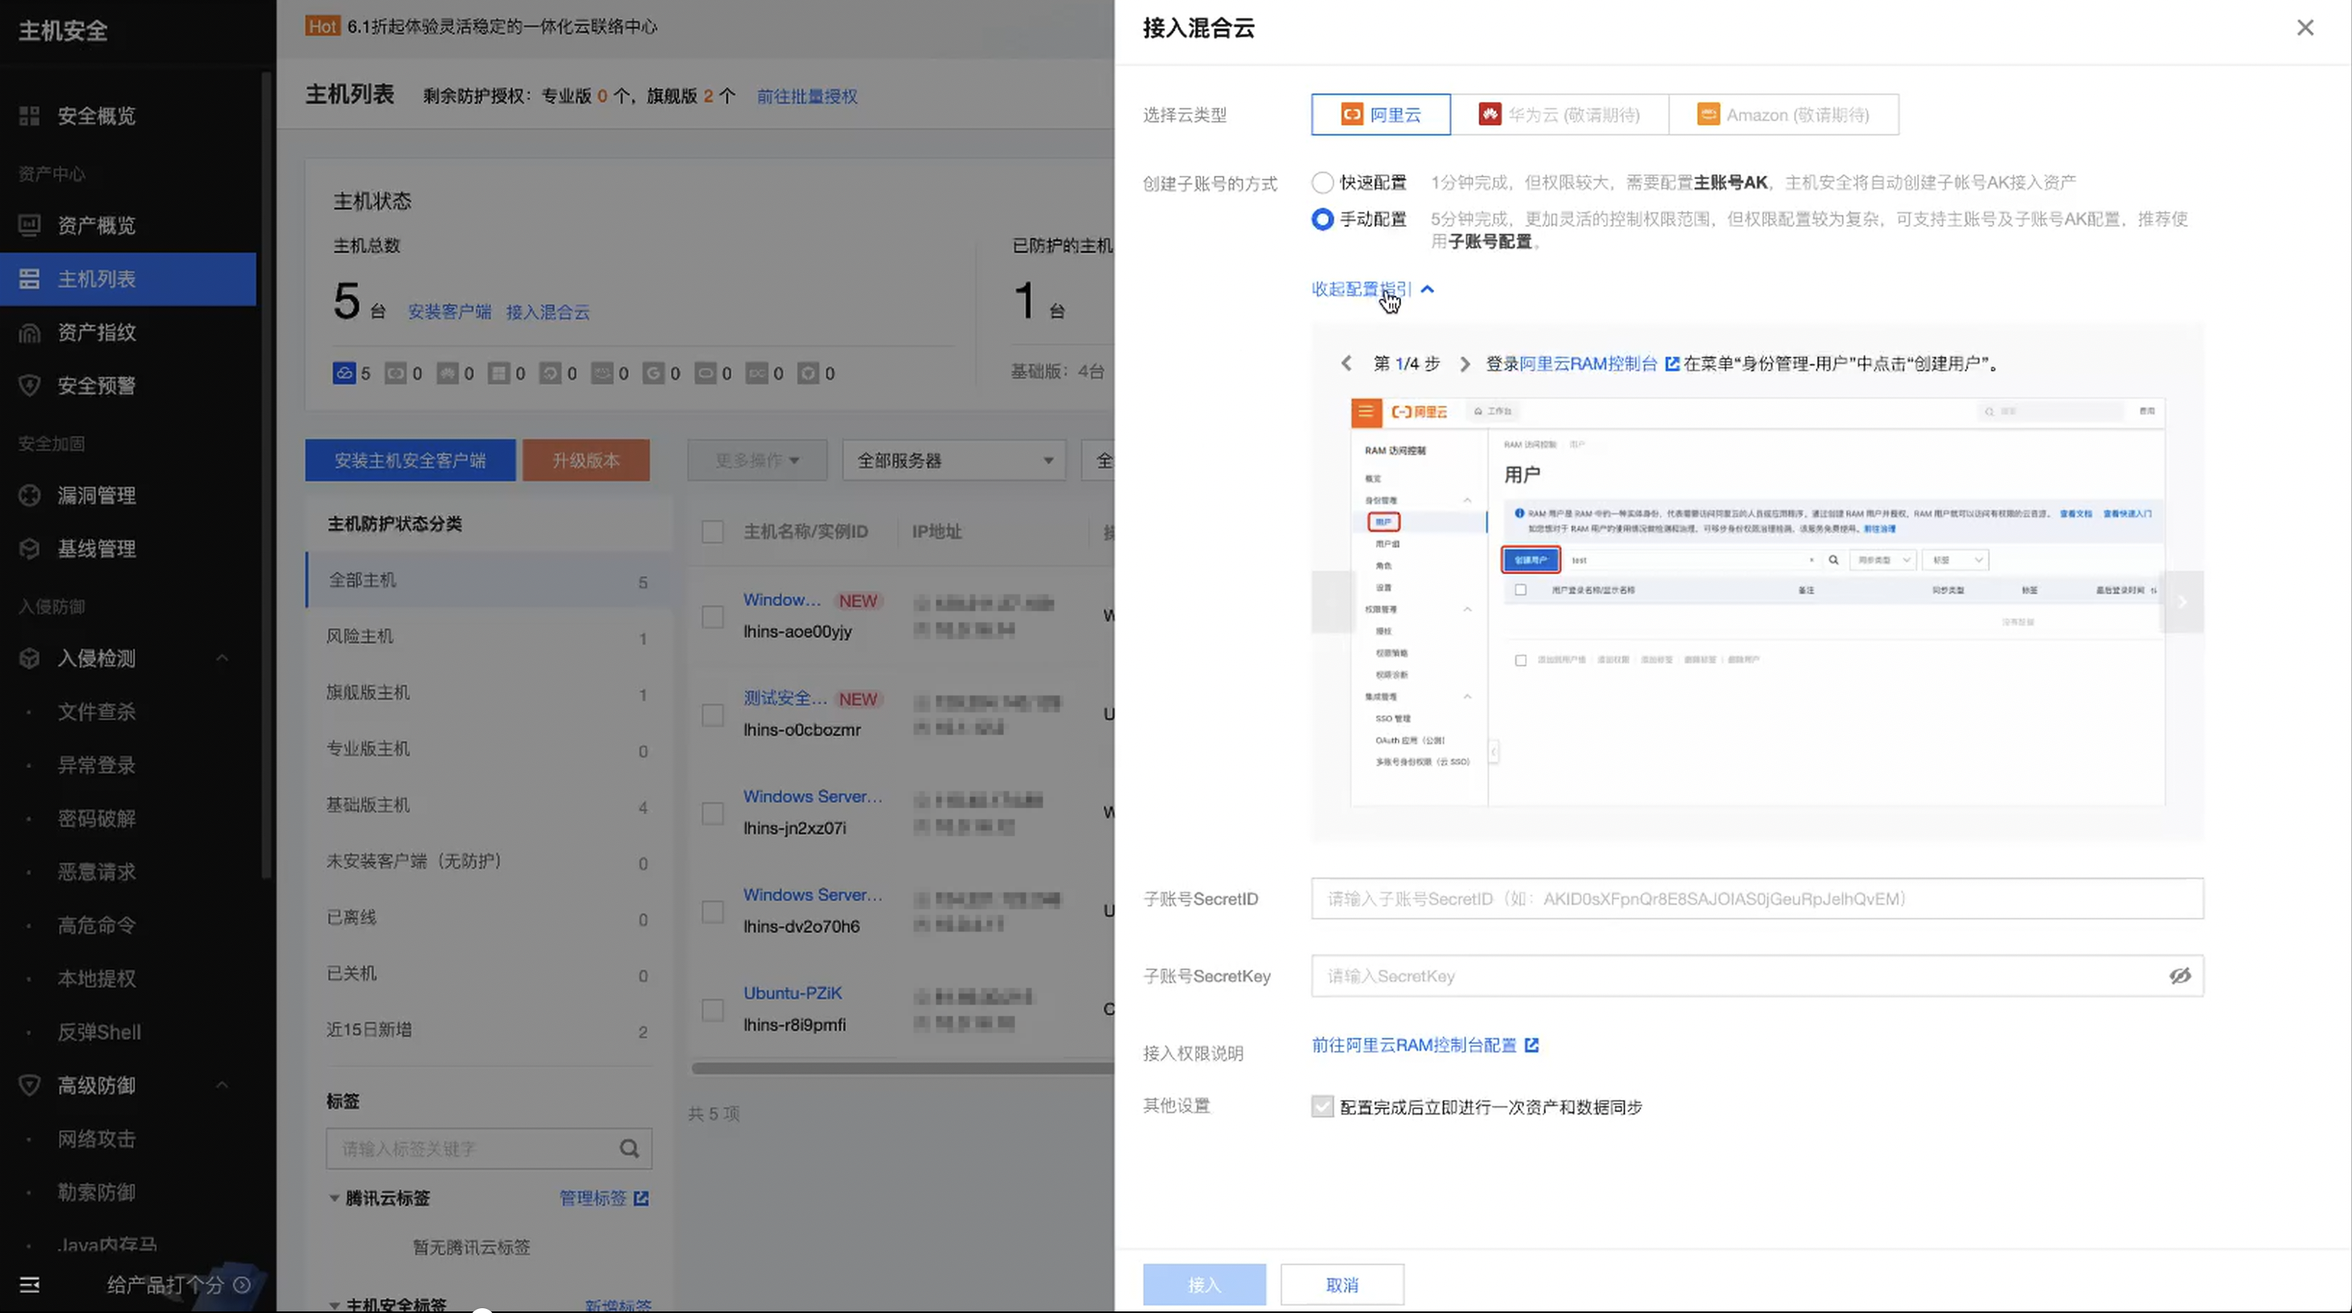
Task: Go to next guide step arrow
Action: pos(1465,364)
